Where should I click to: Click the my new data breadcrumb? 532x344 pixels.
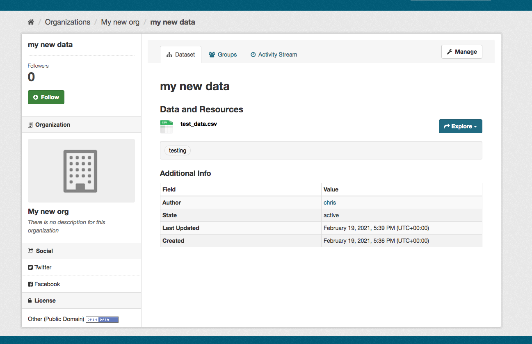(x=173, y=22)
